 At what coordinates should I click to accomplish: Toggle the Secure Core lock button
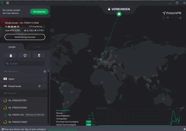click(x=11, y=56)
